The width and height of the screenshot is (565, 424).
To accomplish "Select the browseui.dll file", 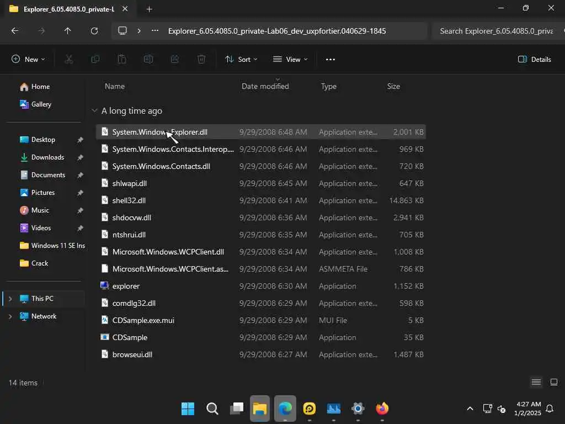I will click(261, 354).
